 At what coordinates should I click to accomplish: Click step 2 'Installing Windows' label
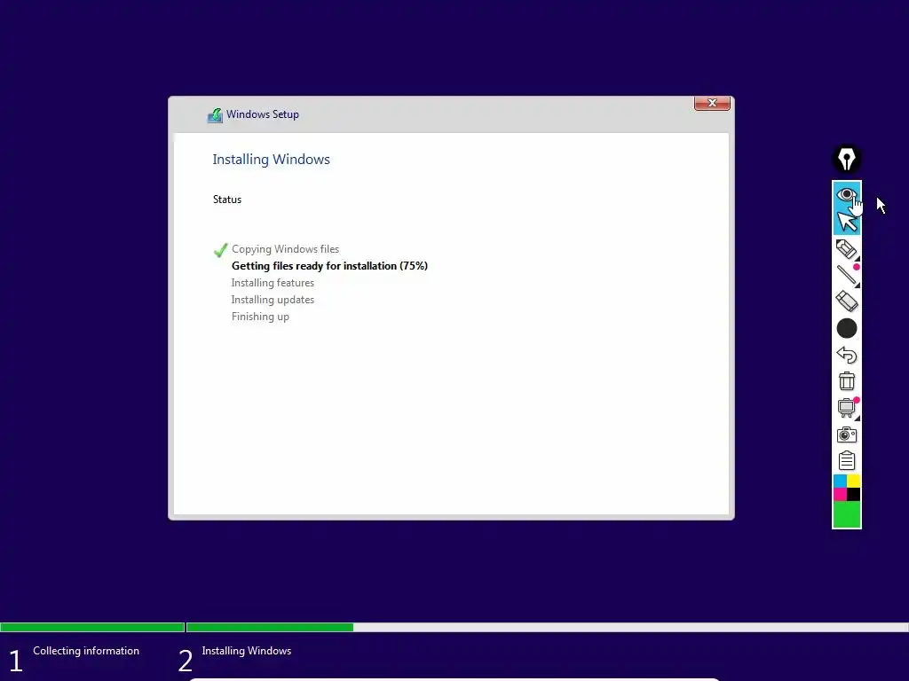(247, 651)
